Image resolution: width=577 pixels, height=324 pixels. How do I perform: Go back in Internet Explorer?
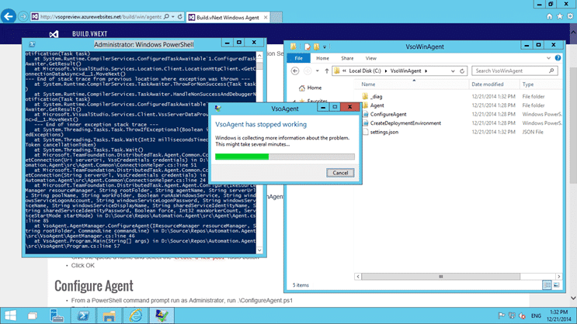coord(9,16)
